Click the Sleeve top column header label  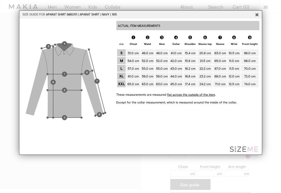(x=205, y=44)
